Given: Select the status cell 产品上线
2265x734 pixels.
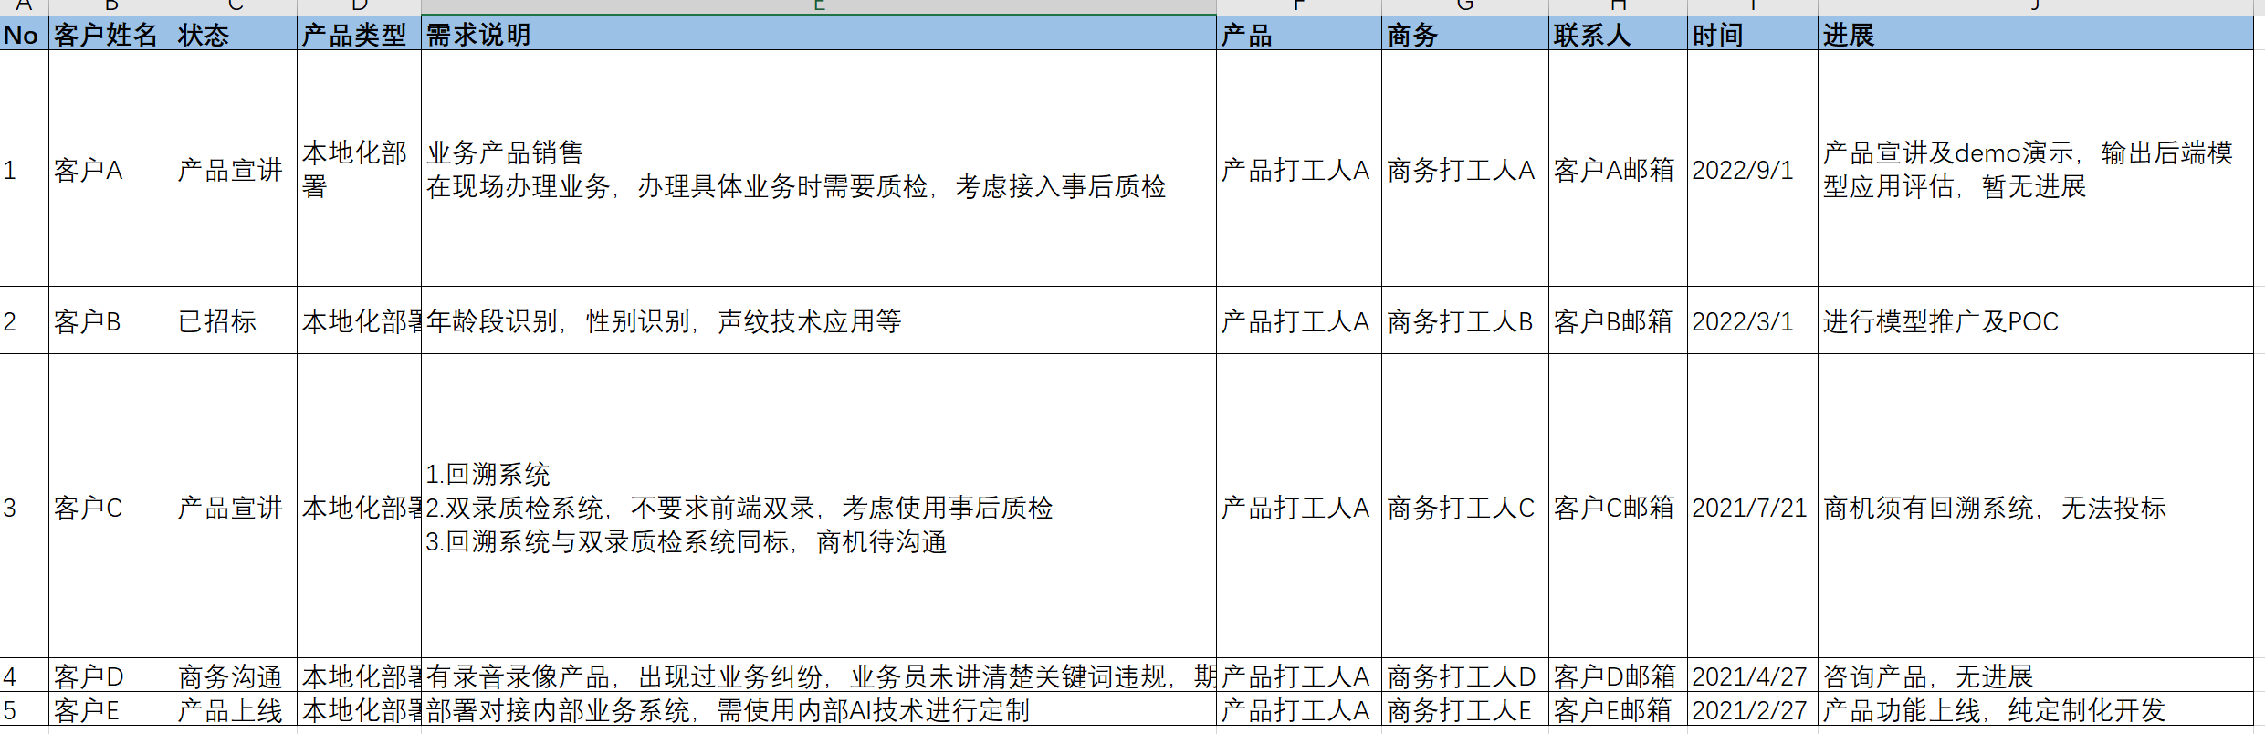Looking at the screenshot, I should [235, 709].
